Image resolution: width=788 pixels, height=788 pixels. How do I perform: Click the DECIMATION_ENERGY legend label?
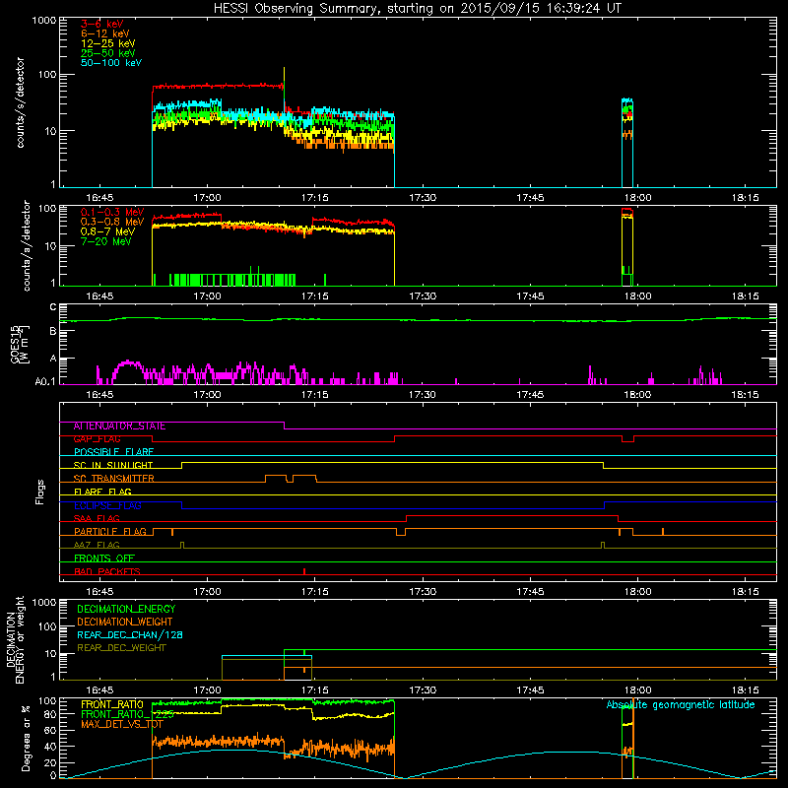(126, 609)
